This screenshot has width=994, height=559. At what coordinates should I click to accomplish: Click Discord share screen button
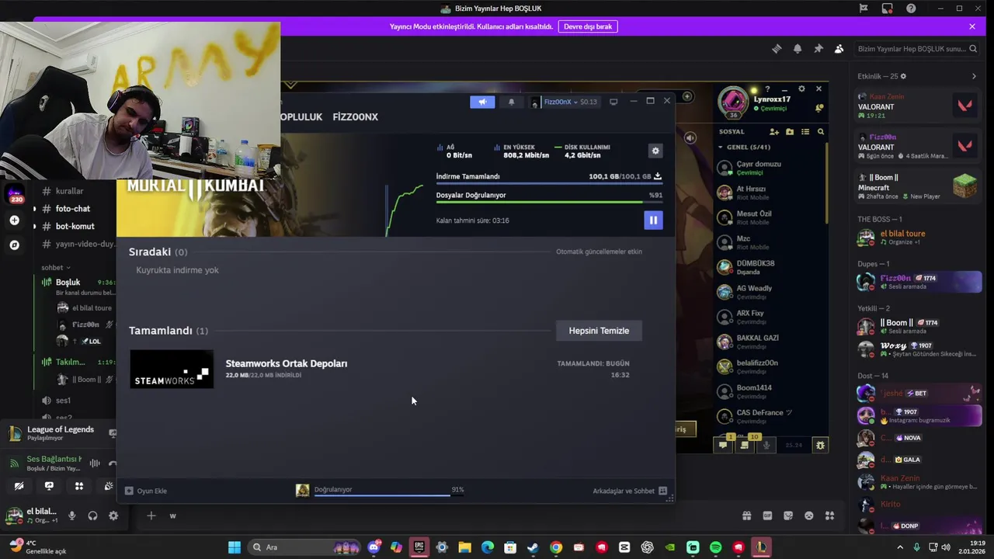[x=49, y=486]
